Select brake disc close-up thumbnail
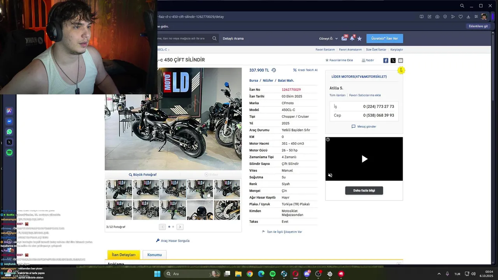Image resolution: width=498 pixels, height=280 pixels. click(x=227, y=210)
